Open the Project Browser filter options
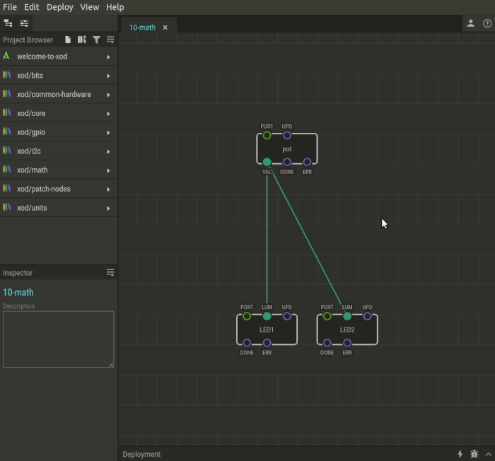495x461 pixels. 96,40
